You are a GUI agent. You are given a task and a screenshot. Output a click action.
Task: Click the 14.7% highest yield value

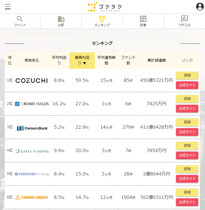coord(82,197)
